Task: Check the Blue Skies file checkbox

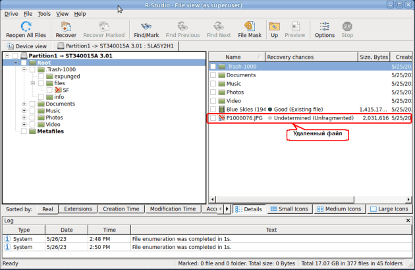Action: [x=213, y=110]
